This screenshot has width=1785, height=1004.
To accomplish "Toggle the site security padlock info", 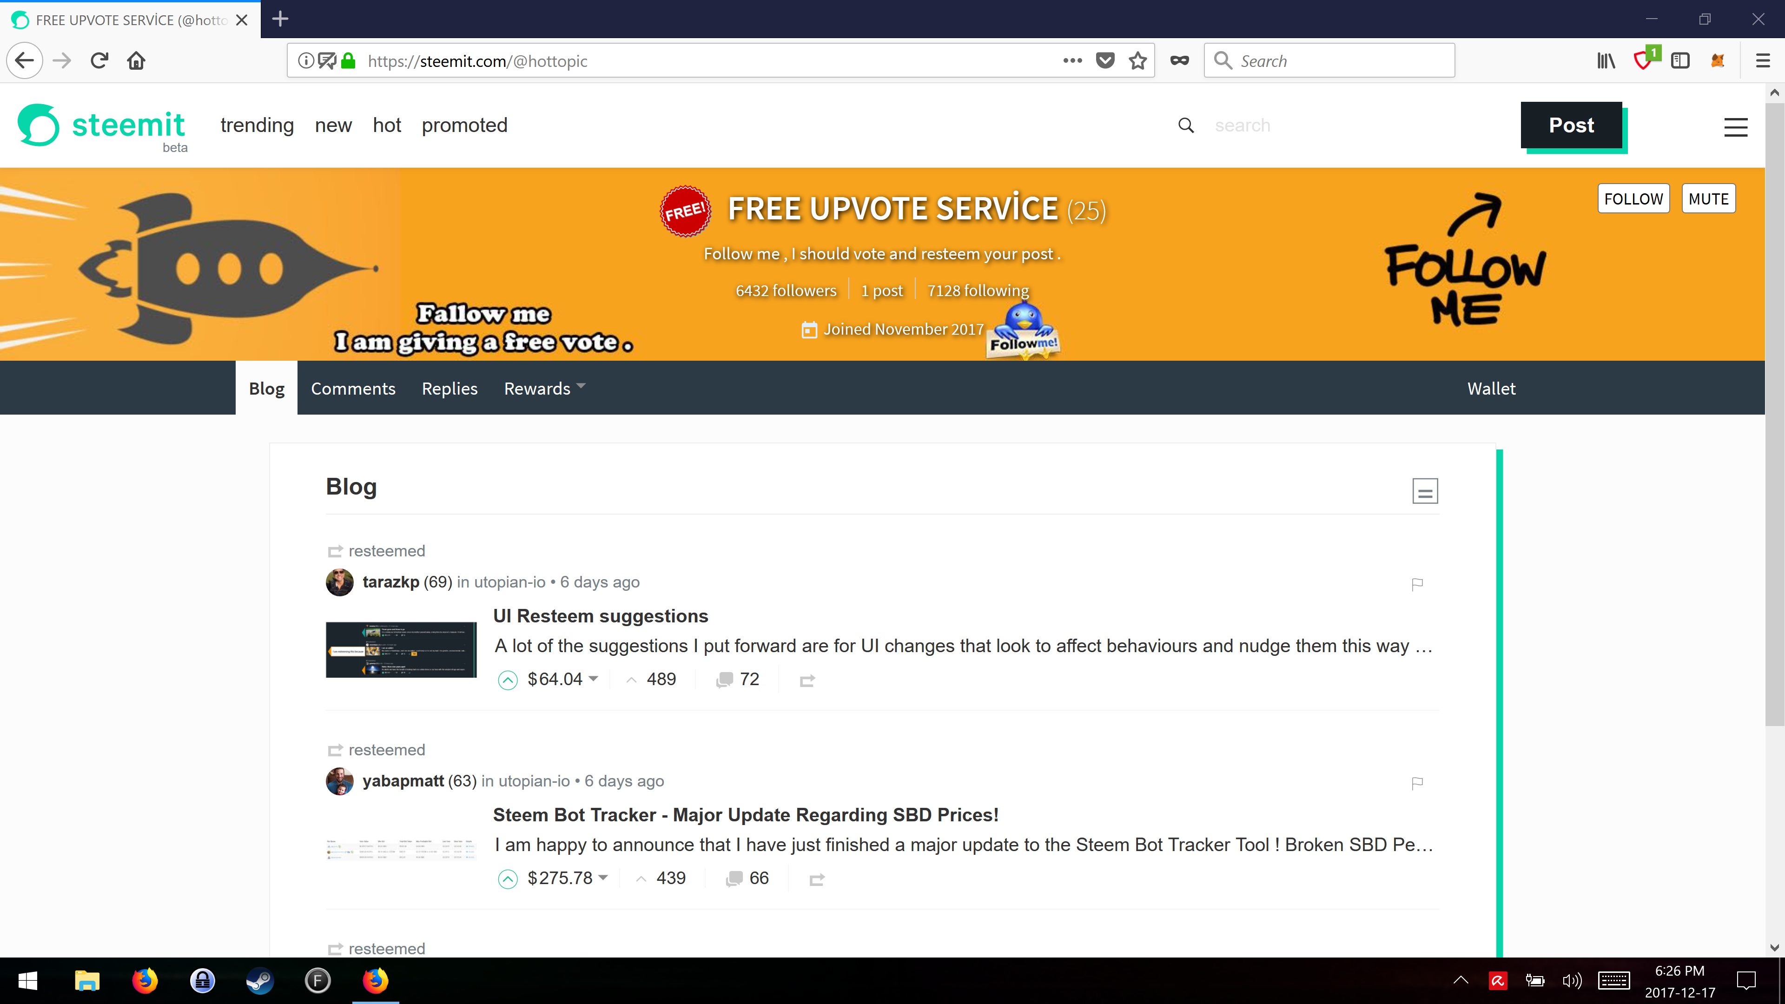I will click(x=349, y=61).
